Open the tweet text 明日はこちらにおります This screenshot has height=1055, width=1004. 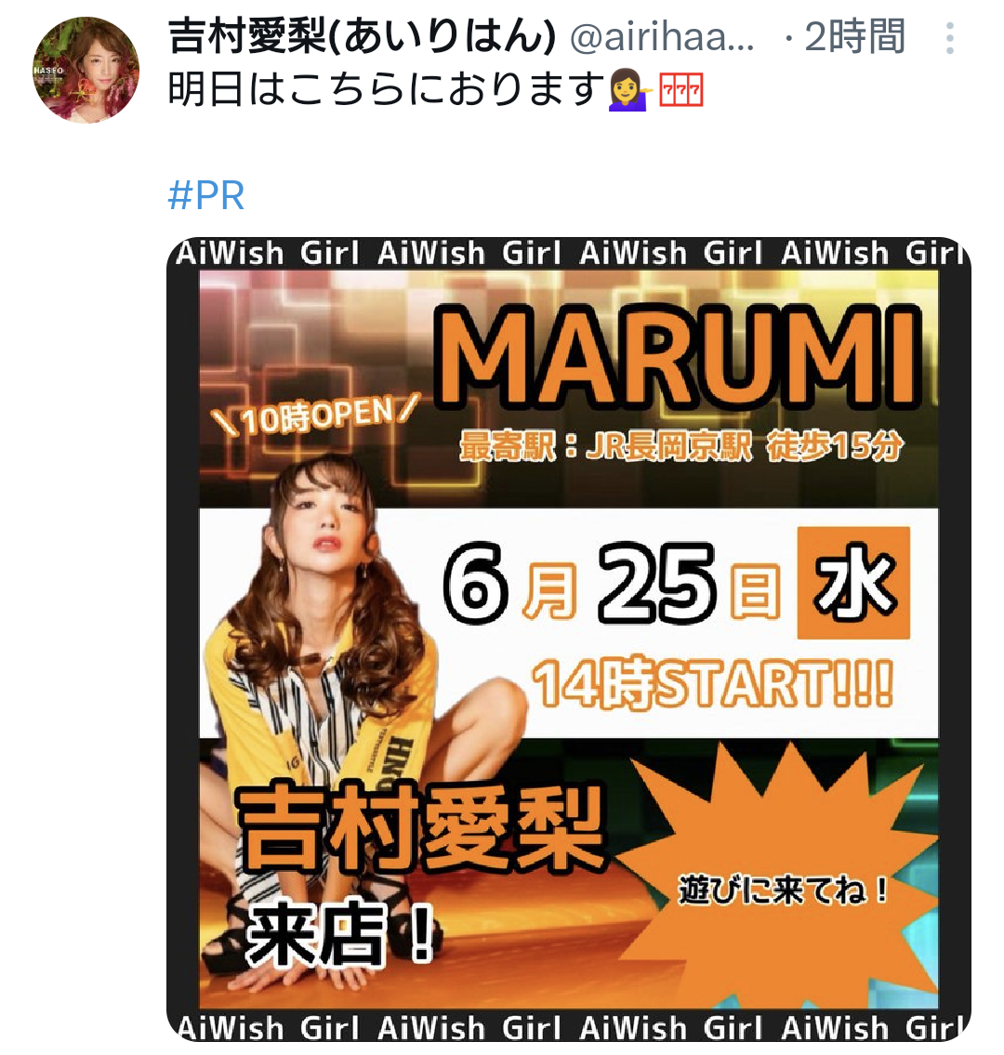[x=386, y=91]
